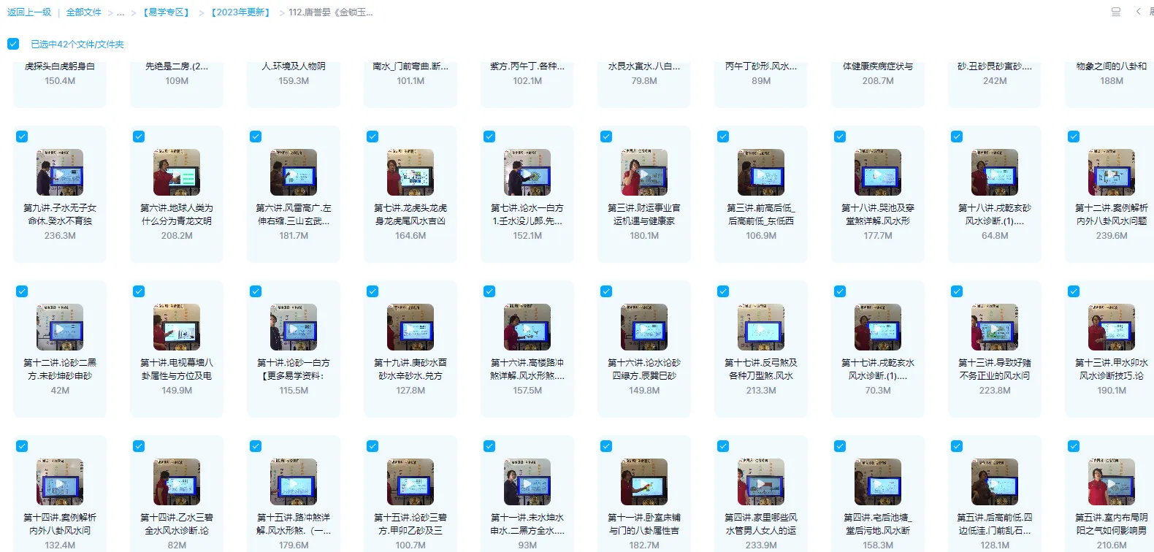Uncheck the 第十三讲.导致好赌 video checkbox
The height and width of the screenshot is (552, 1154).
point(957,291)
